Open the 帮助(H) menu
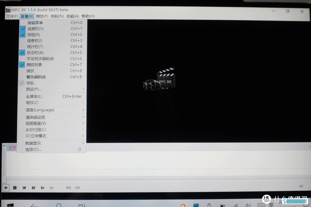Viewport: 311px width, 207px height. pos(88,16)
